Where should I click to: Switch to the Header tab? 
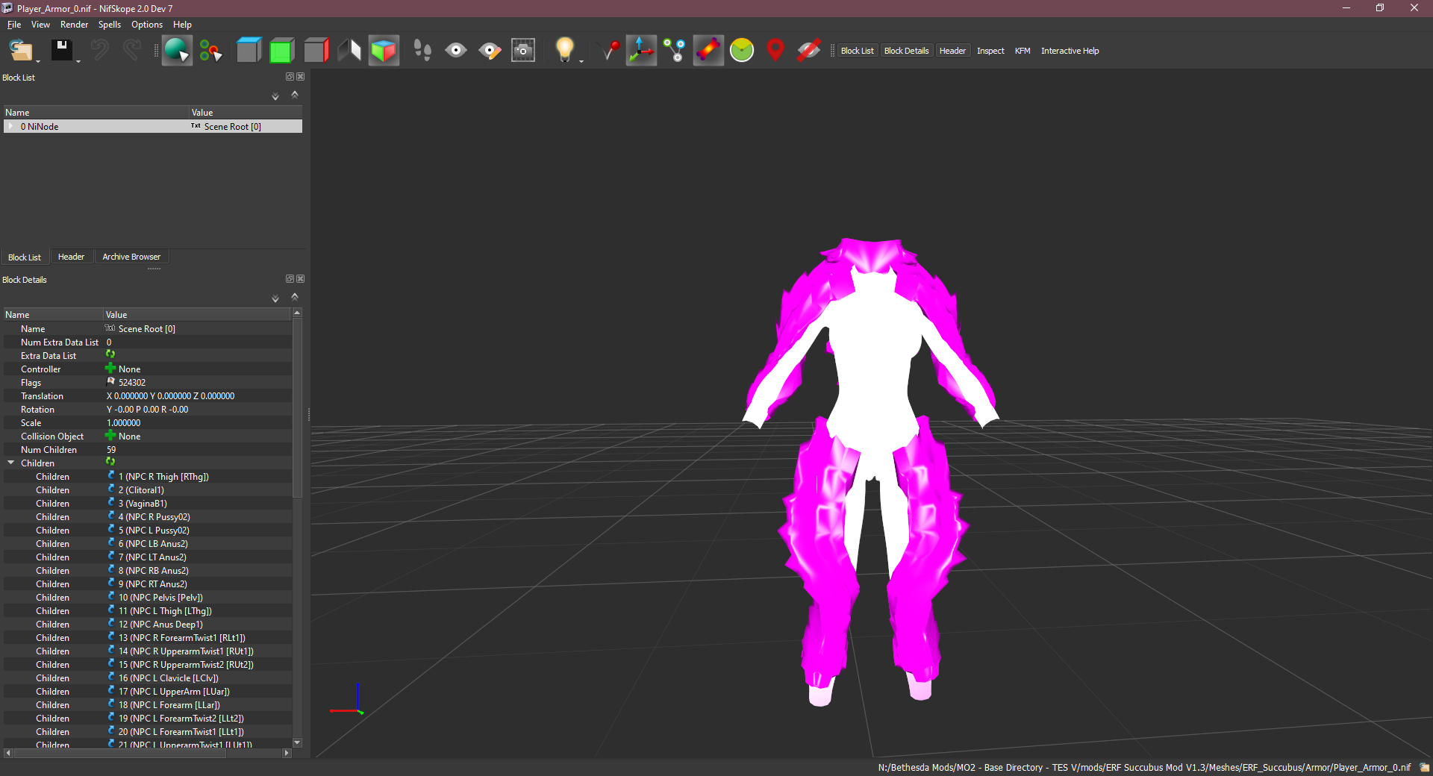click(x=71, y=257)
